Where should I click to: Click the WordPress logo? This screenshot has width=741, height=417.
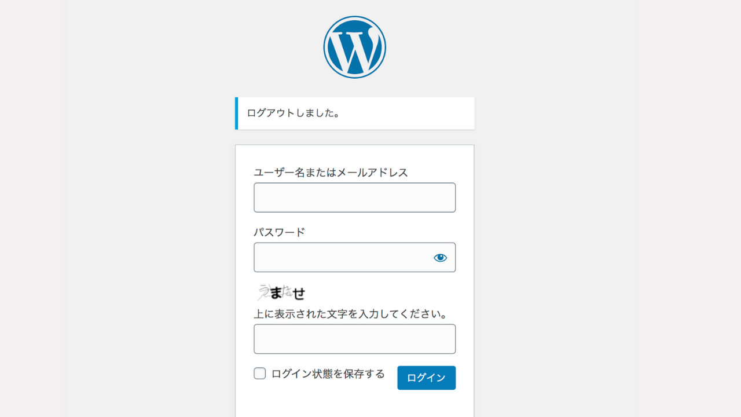[354, 47]
